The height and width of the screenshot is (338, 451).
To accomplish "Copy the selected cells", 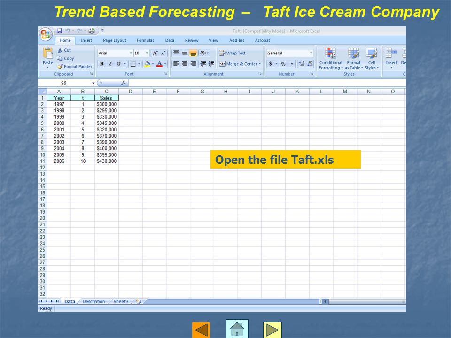I will click(x=66, y=58).
